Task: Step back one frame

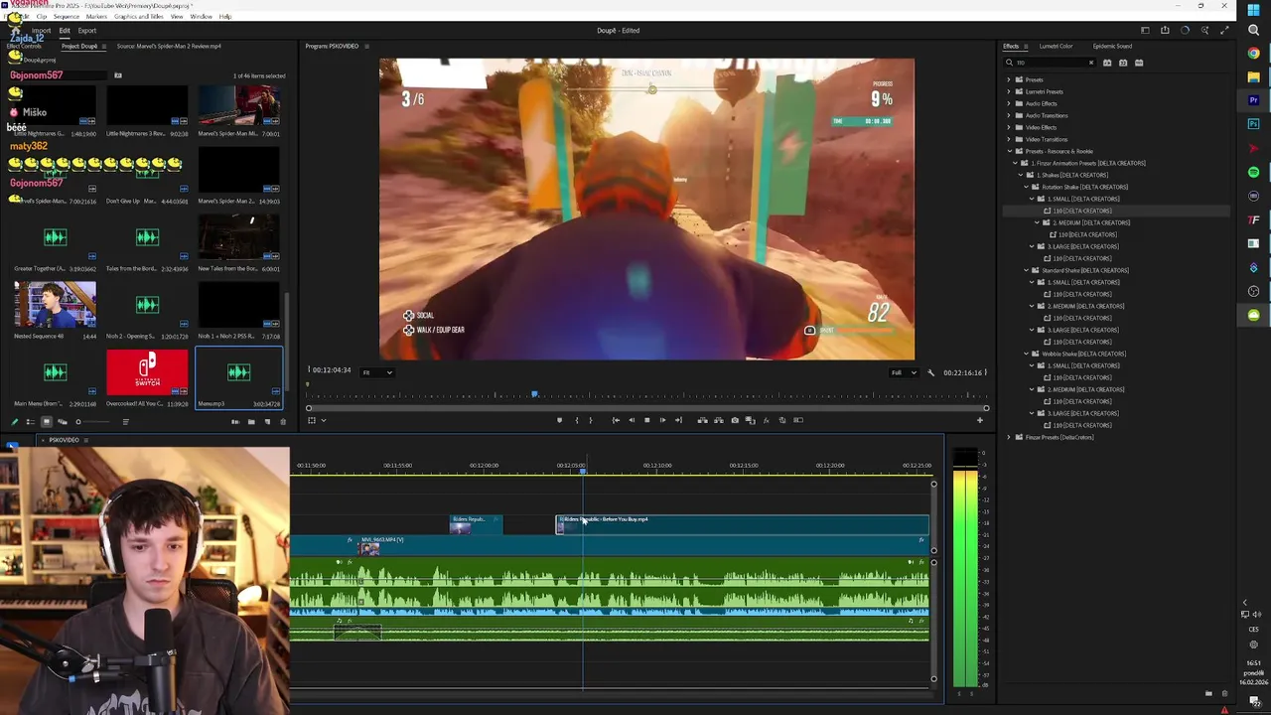Action: (x=632, y=420)
